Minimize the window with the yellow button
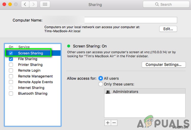The width and height of the screenshot is (191, 130). point(10,4)
